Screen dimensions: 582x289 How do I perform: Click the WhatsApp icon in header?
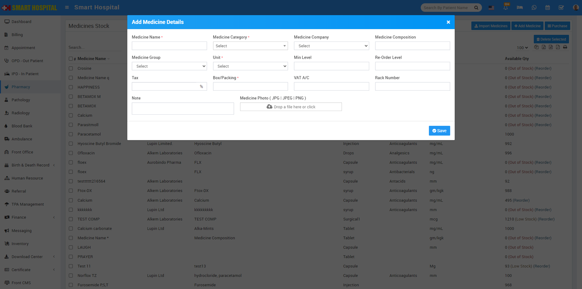click(x=534, y=8)
